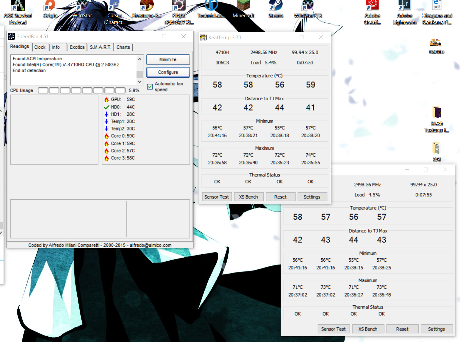Click Sensor Test in the back RealTemp window
The height and width of the screenshot is (342, 460).
(333, 329)
